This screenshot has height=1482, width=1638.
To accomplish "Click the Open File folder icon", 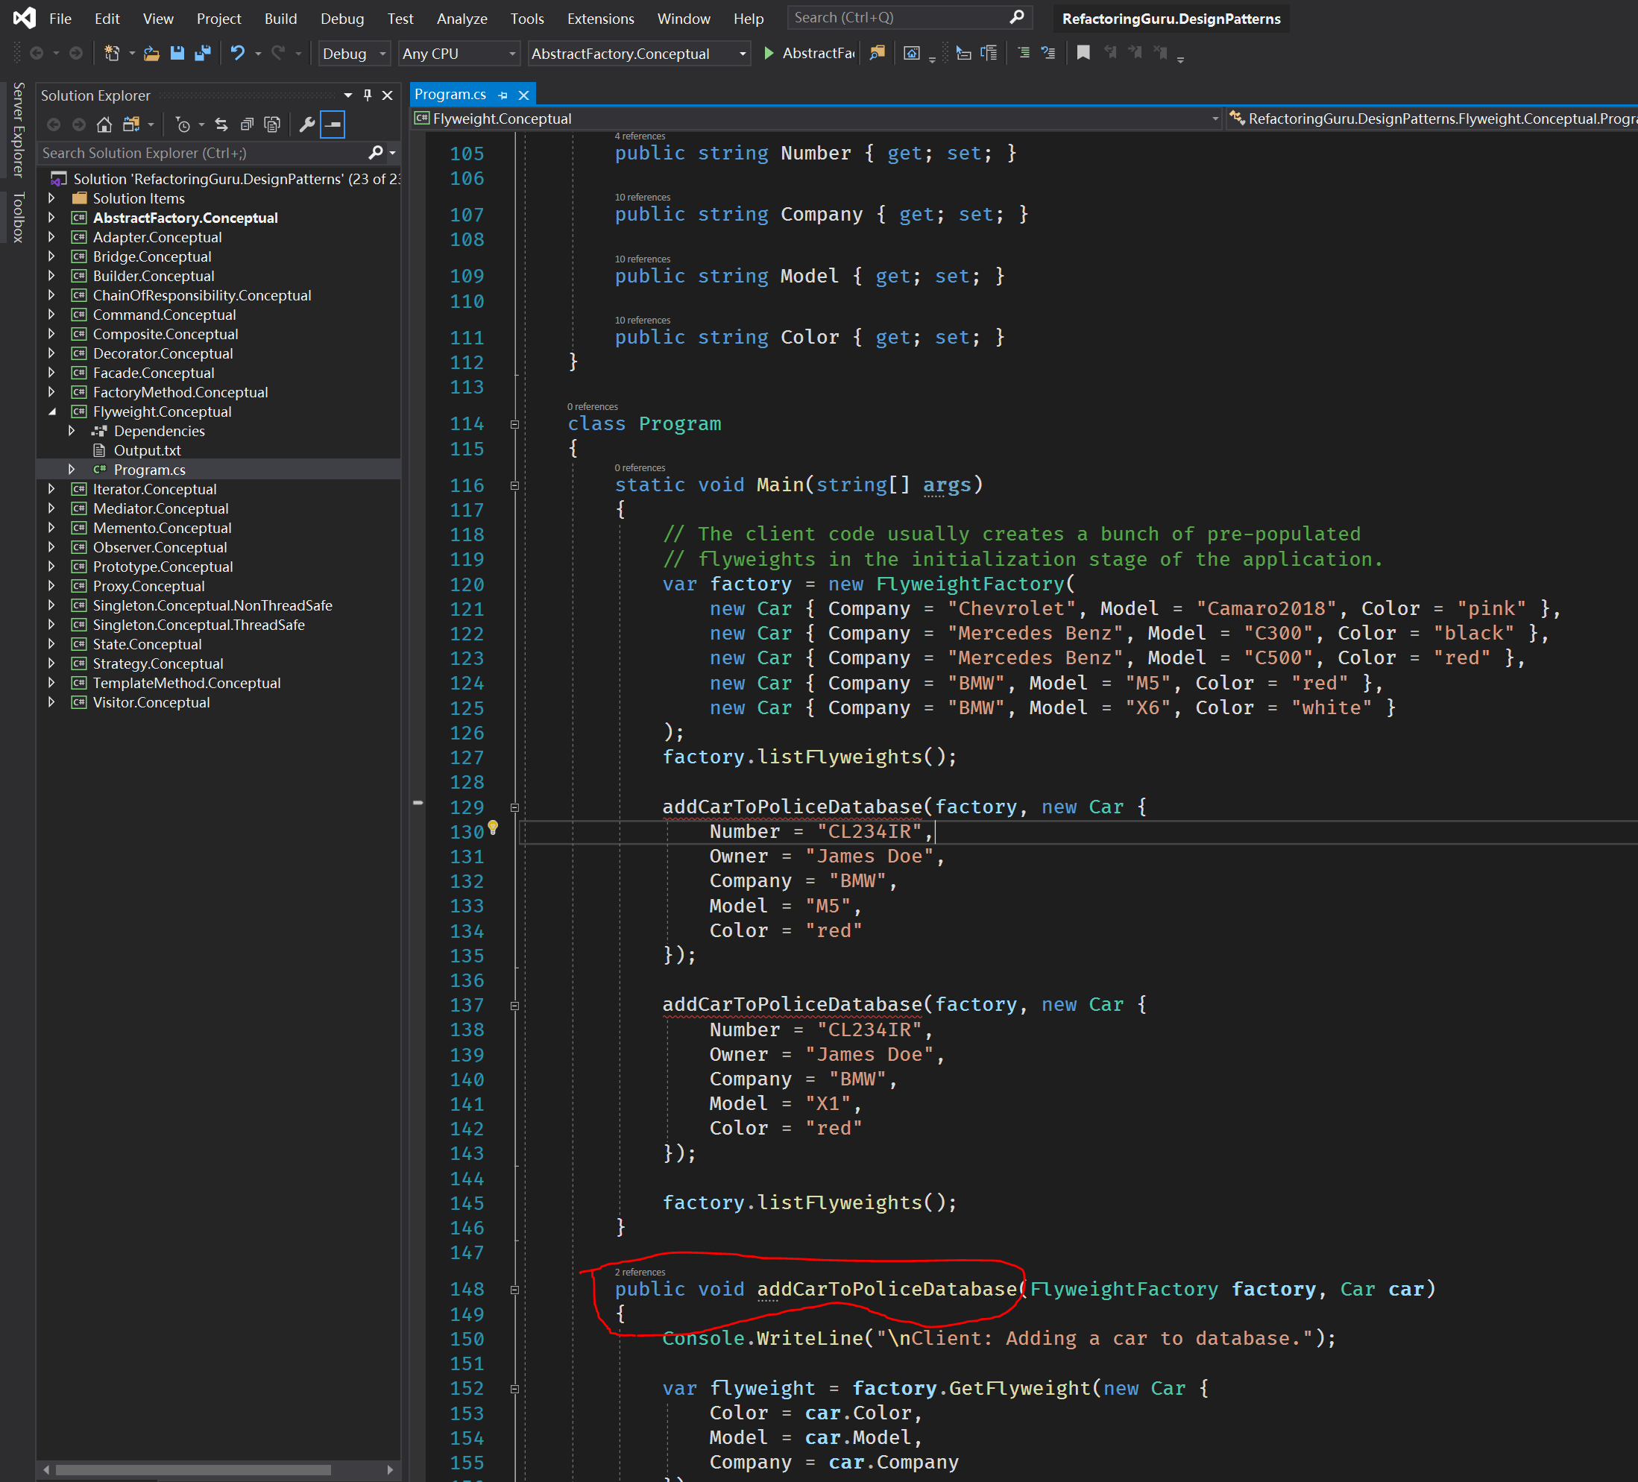I will [151, 54].
